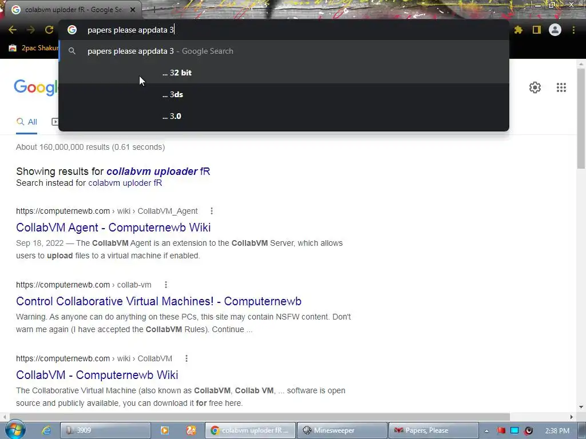Screen dimensions: 586x439
Task: Click the Google logo
Action: 36,87
